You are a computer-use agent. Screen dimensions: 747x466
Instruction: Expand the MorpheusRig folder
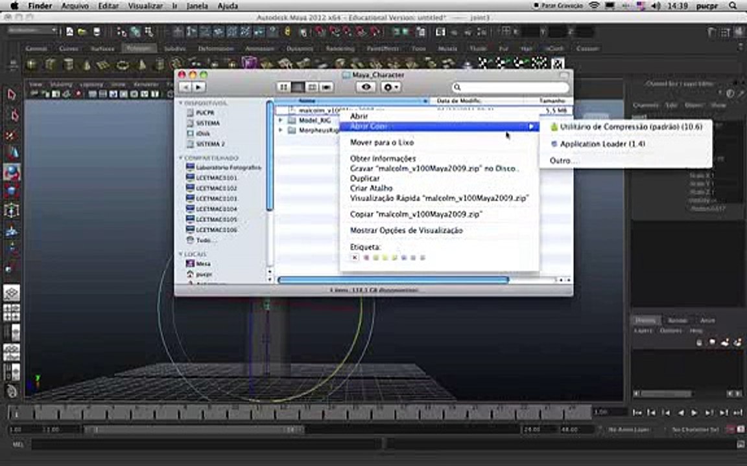point(281,130)
